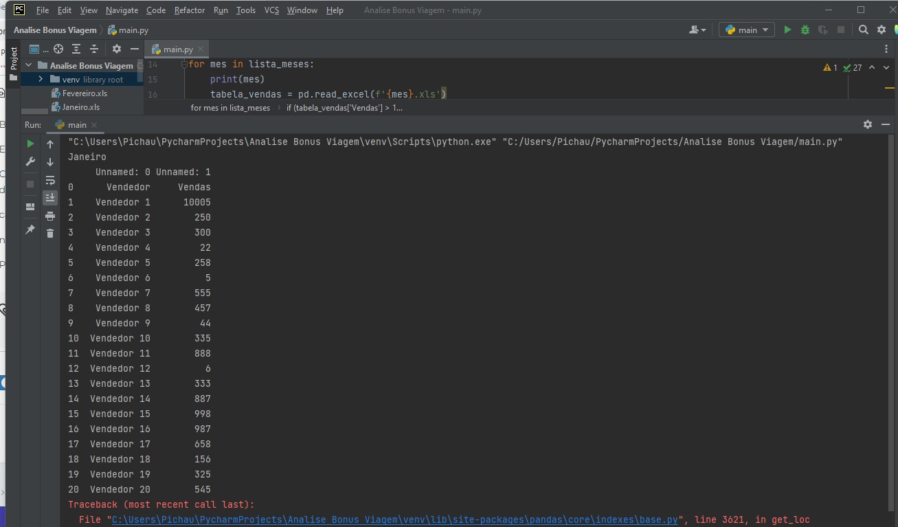This screenshot has width=898, height=527.
Task: Click the Project tool window button
Action: [13, 58]
